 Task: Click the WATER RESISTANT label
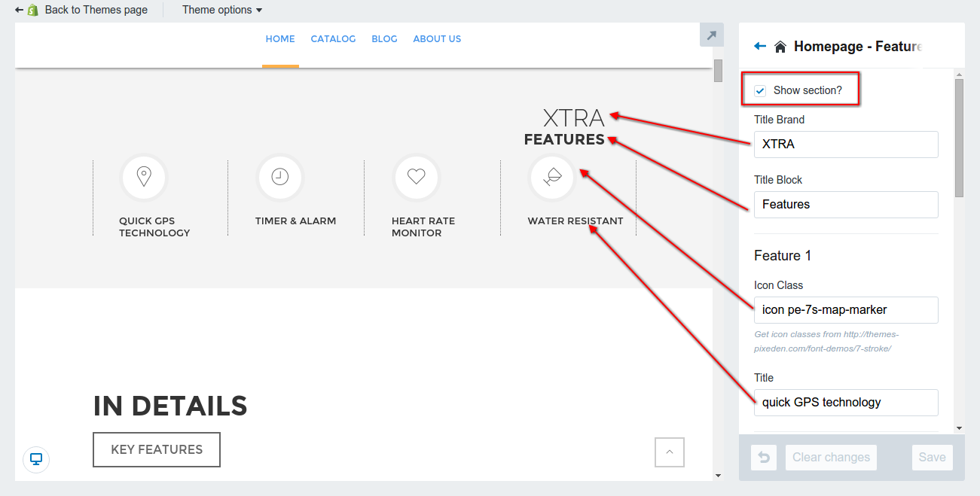575,221
